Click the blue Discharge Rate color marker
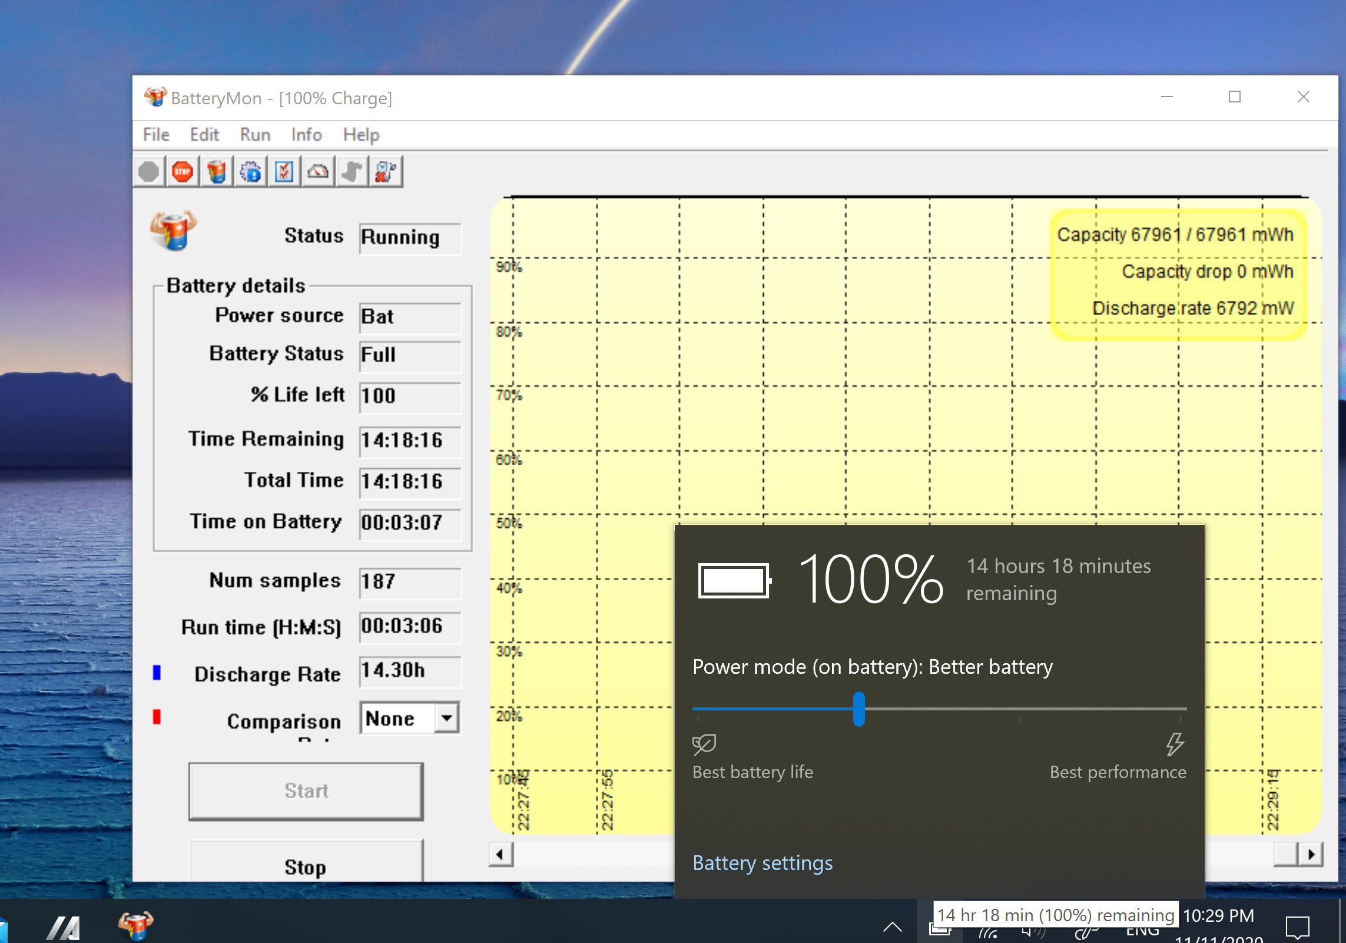This screenshot has height=943, width=1346. coord(157,673)
